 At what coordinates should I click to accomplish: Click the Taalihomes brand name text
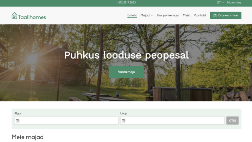(32, 17)
